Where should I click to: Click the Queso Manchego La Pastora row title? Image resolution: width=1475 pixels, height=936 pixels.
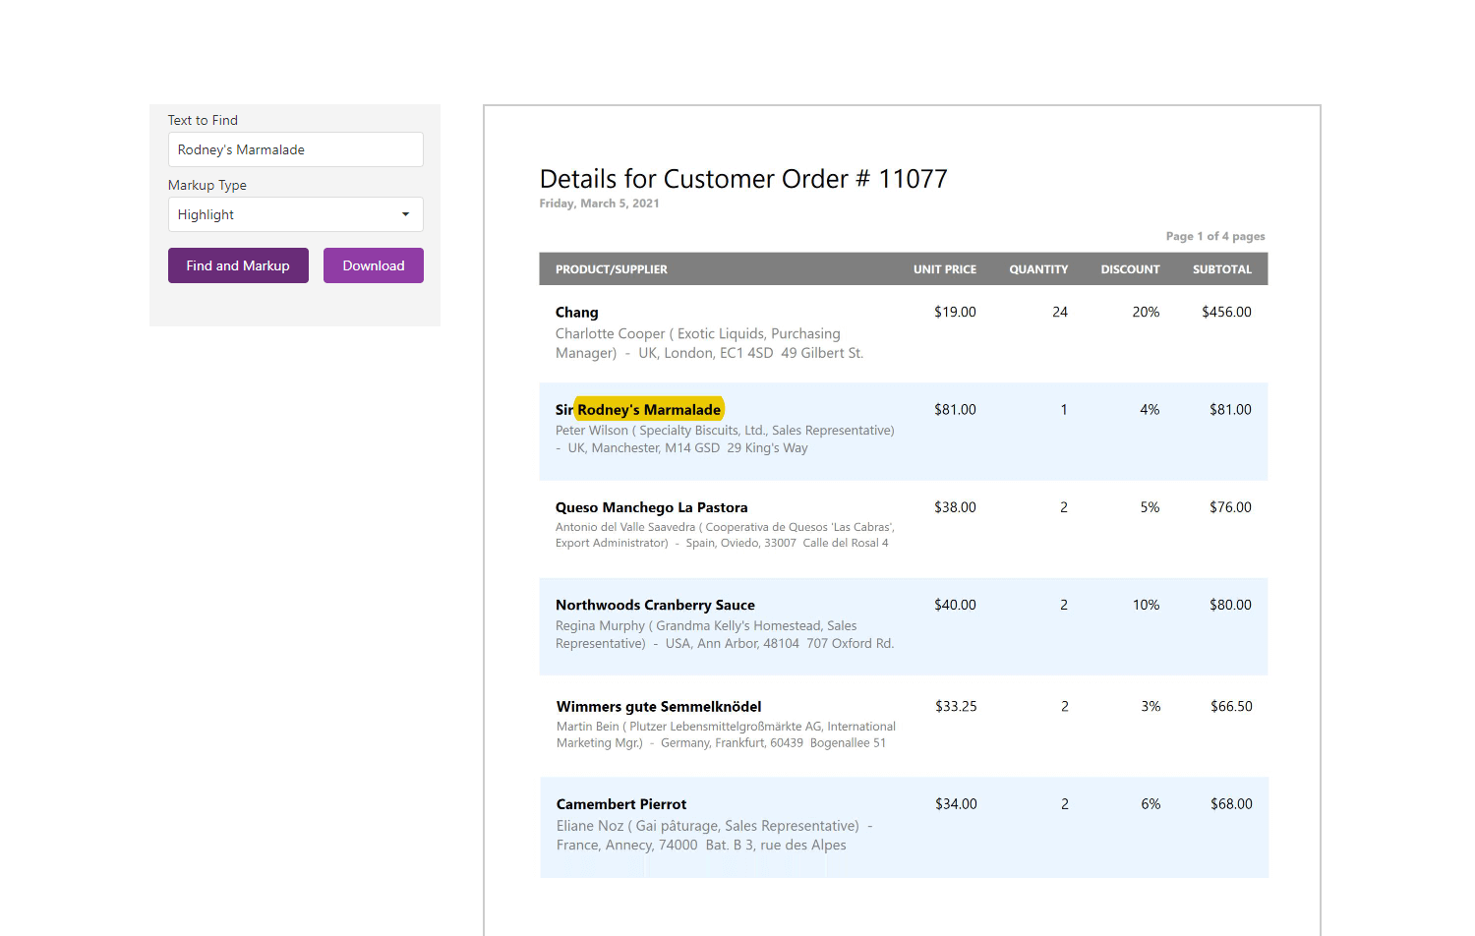tap(651, 507)
